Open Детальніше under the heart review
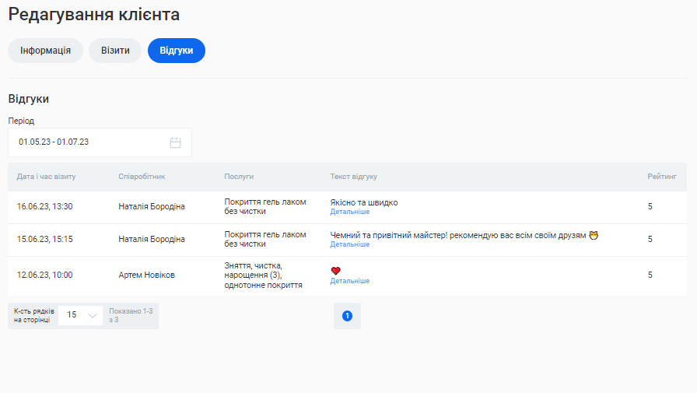Viewport: 697px width, 393px height. tap(349, 281)
